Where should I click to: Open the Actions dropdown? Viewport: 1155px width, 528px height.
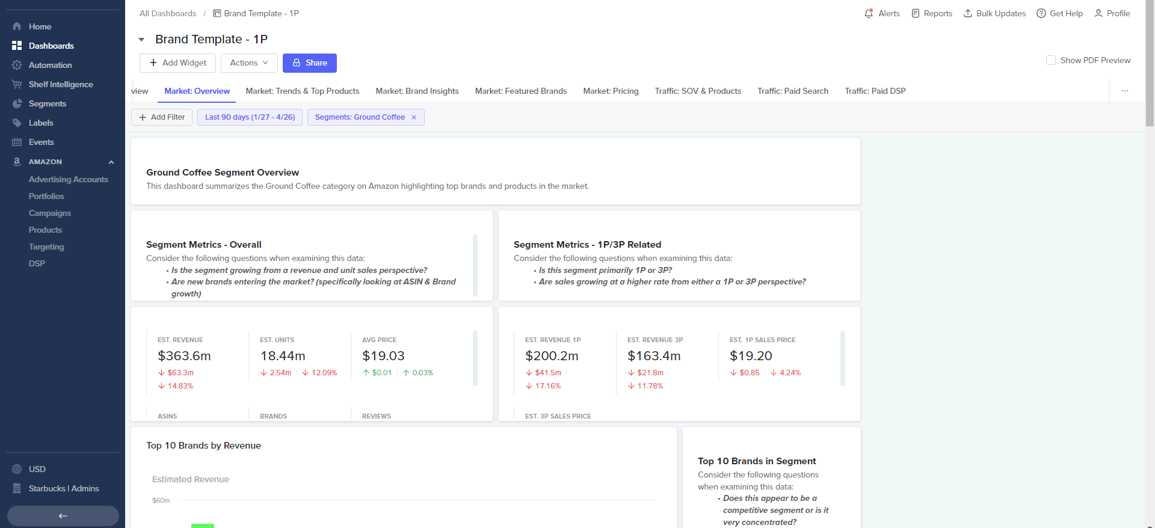[249, 63]
